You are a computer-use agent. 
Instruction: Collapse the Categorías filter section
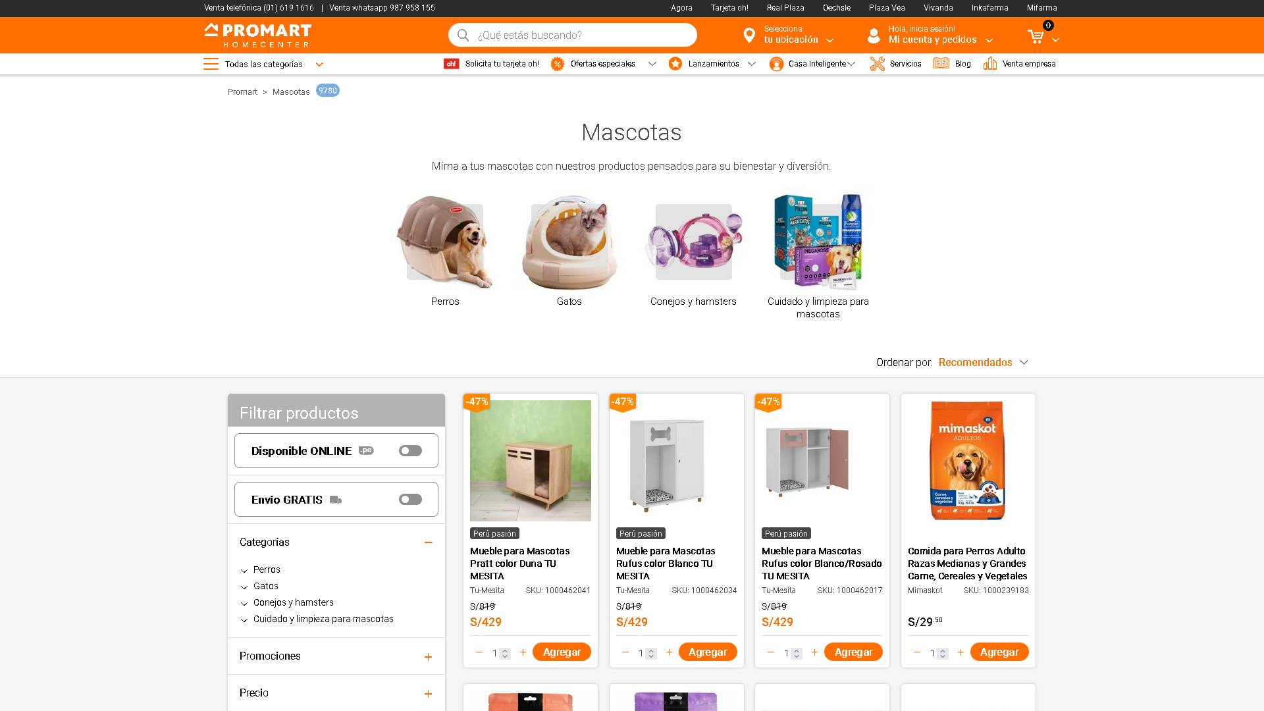pos(428,542)
